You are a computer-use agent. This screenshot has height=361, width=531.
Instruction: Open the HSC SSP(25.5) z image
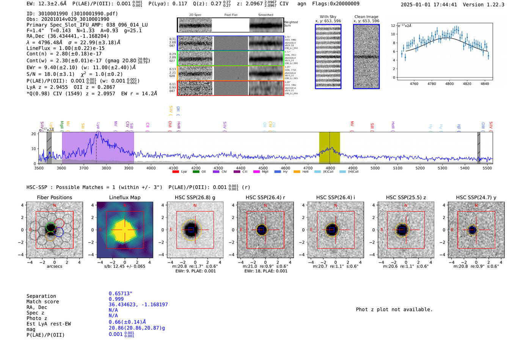tap(406, 230)
